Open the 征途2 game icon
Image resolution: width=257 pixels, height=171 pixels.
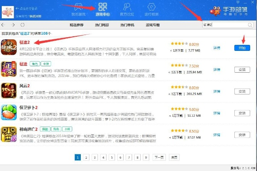tap(9, 47)
